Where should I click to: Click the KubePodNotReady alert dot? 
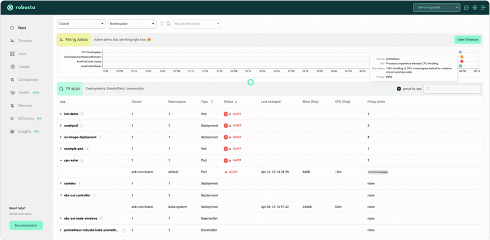461,66
